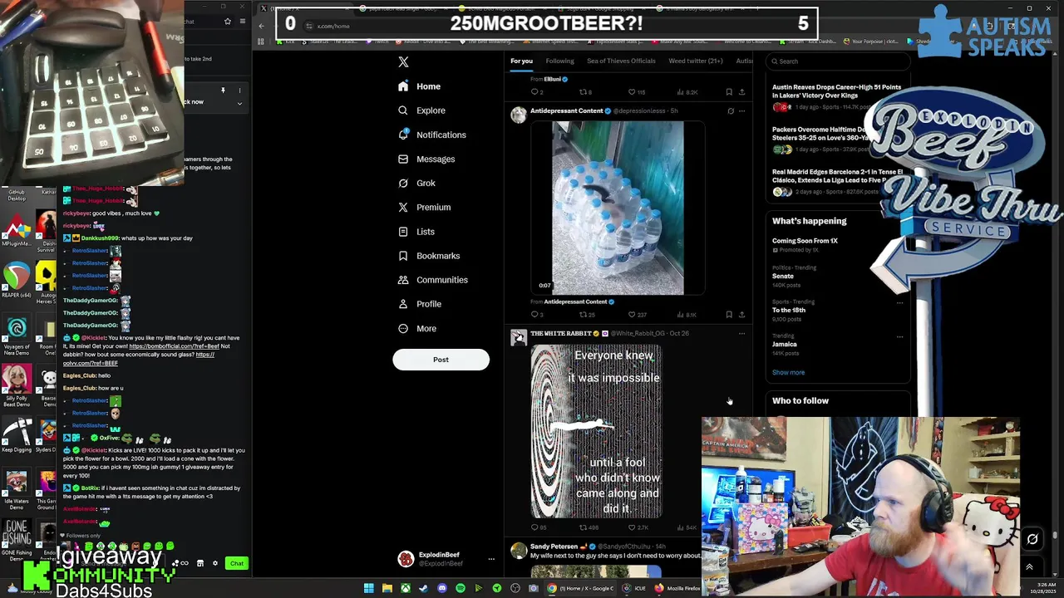Click the X logo above Home
Screen dimensions: 1064x598
click(403, 61)
